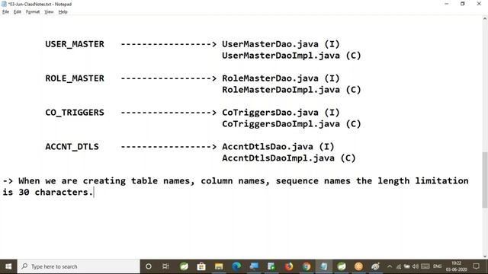Click on RoleMasterDao.java (I) text
488x274 pixels.
click(281, 78)
